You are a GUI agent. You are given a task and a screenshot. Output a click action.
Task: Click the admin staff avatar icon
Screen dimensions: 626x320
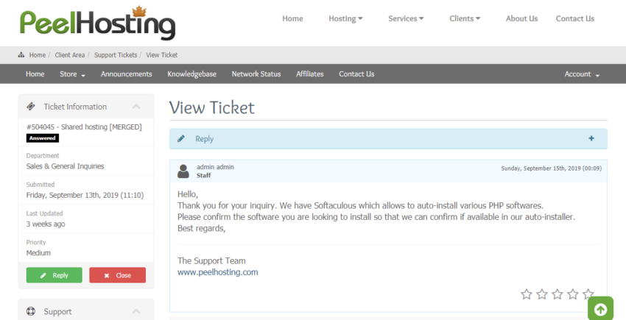tap(183, 171)
